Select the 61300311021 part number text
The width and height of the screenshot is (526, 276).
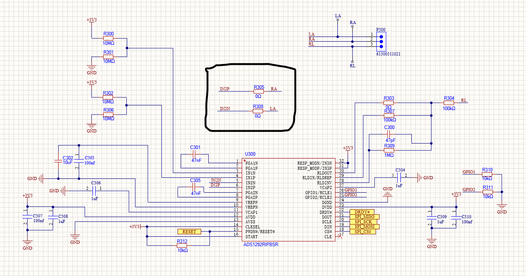(388, 53)
